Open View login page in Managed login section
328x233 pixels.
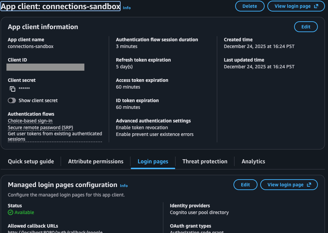[x=289, y=185]
